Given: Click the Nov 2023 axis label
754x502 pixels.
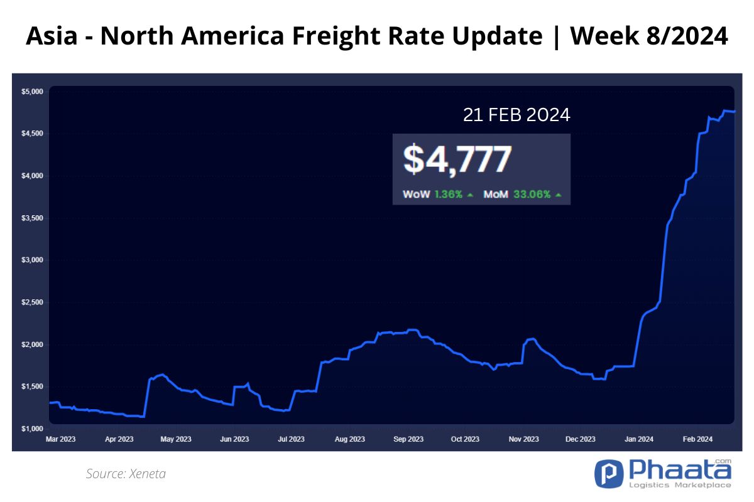Looking at the screenshot, I should 523,439.
